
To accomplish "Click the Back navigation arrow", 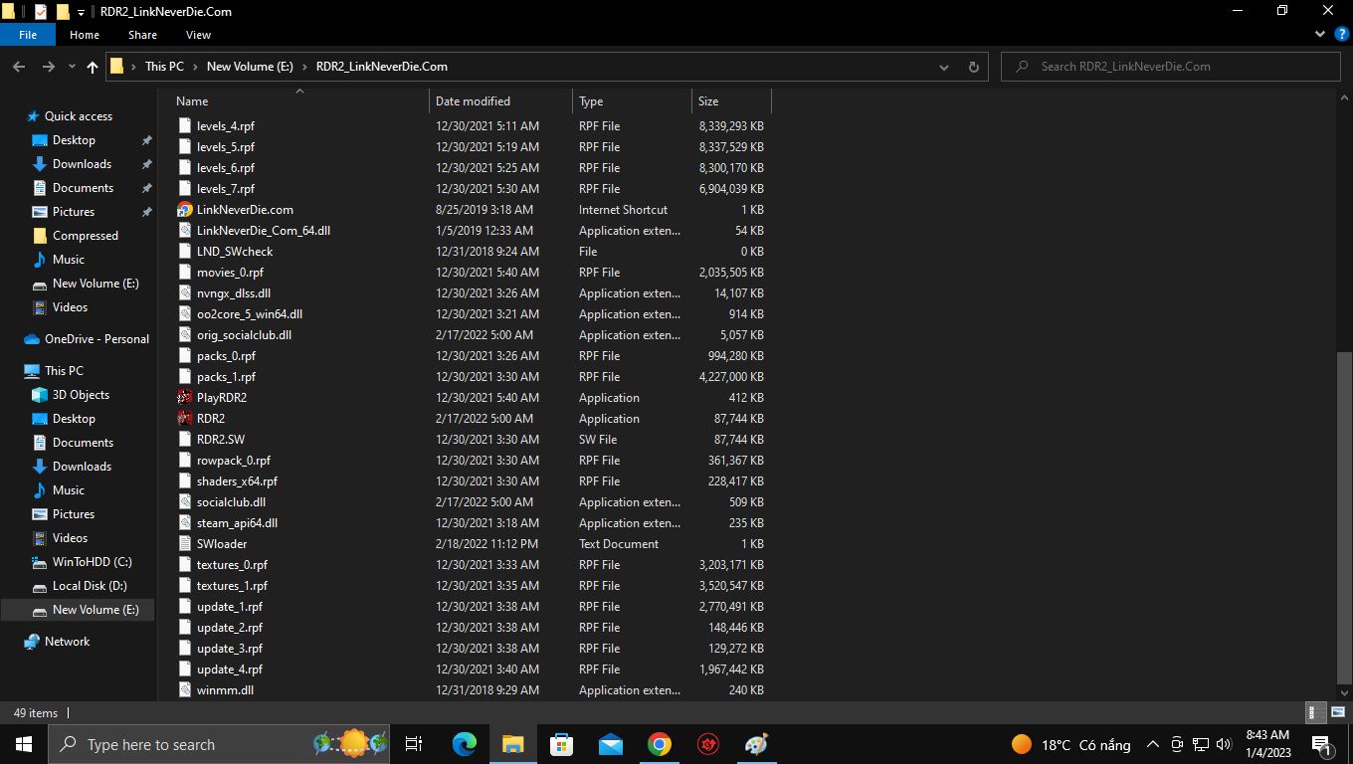I will click(19, 67).
